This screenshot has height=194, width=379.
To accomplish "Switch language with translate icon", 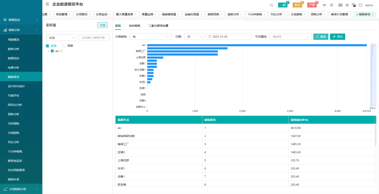I will (x=354, y=5).
